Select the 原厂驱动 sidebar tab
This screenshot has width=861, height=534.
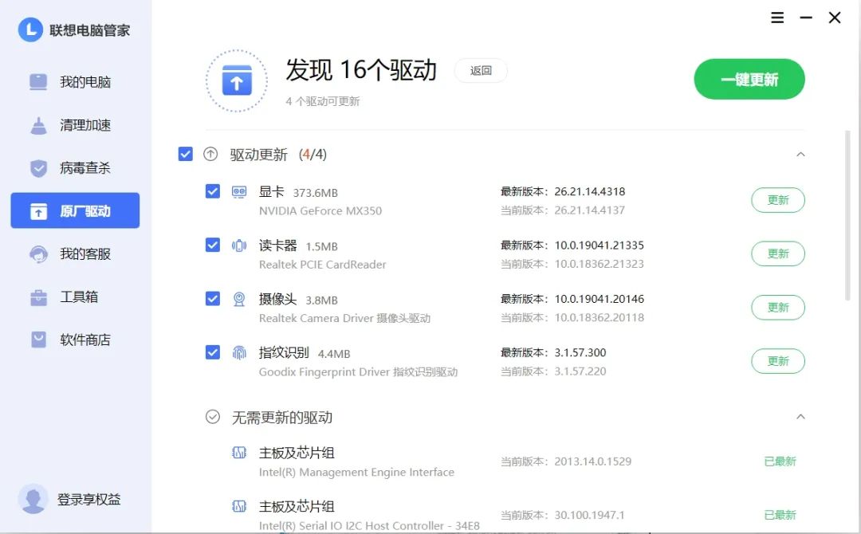[x=75, y=210]
